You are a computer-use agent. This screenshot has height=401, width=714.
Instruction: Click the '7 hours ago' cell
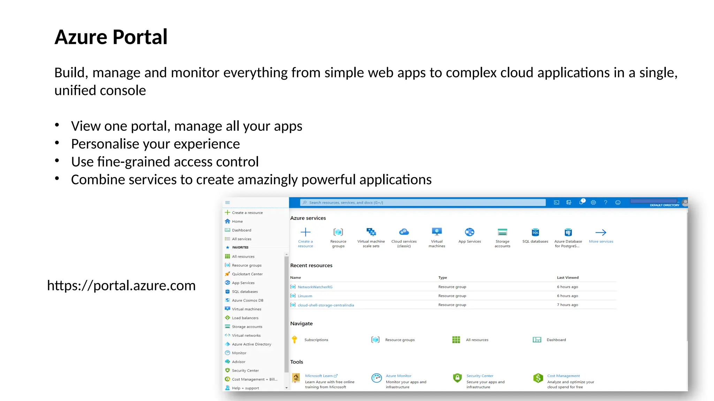click(567, 305)
